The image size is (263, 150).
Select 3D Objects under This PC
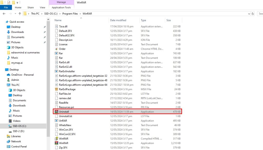tap(19, 90)
